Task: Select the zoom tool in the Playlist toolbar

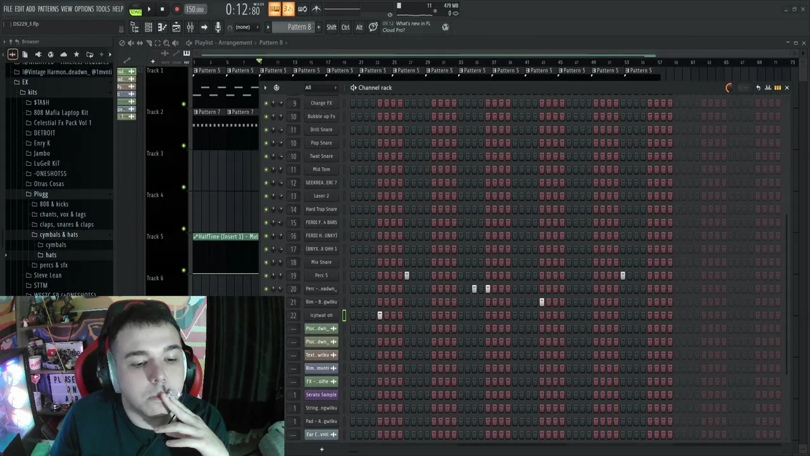Action: click(x=166, y=42)
